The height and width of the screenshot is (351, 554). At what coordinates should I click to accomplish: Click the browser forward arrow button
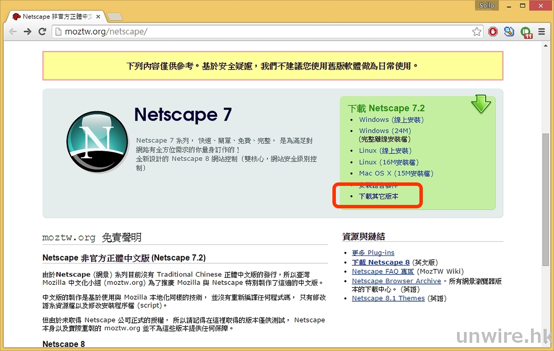point(28,32)
